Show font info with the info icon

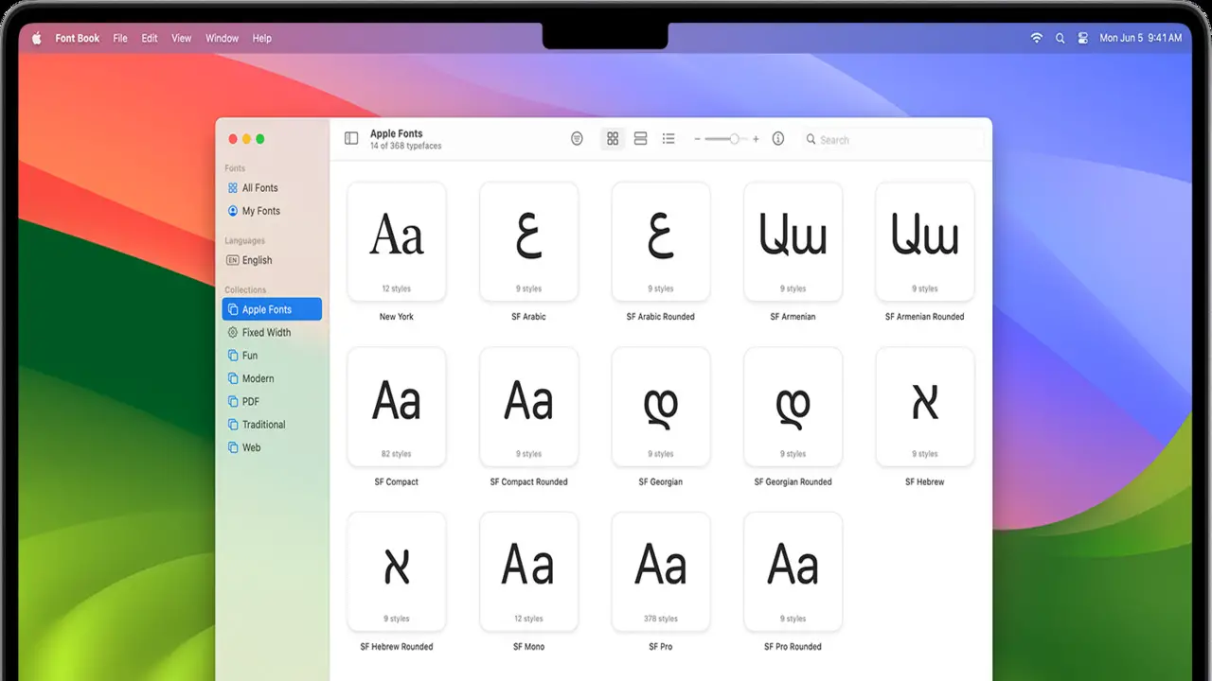click(x=778, y=139)
